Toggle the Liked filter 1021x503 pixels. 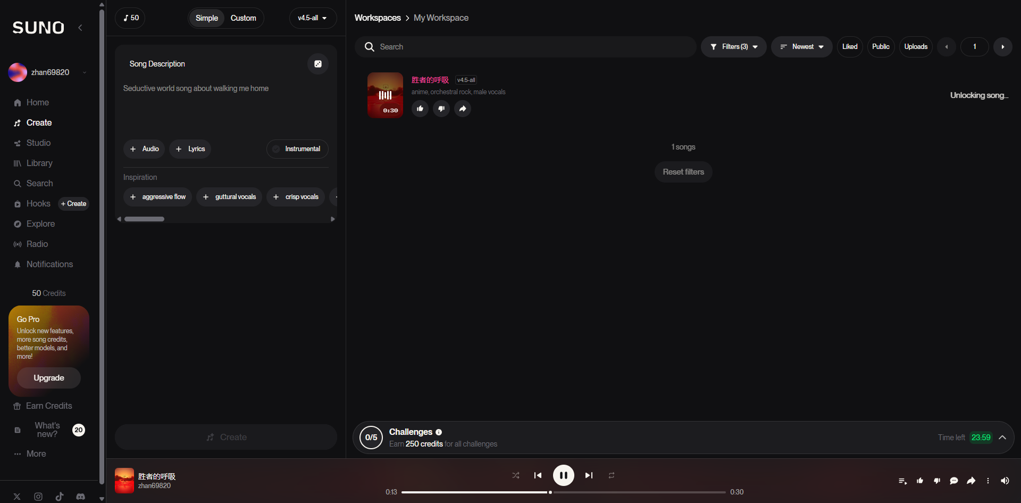click(x=850, y=47)
